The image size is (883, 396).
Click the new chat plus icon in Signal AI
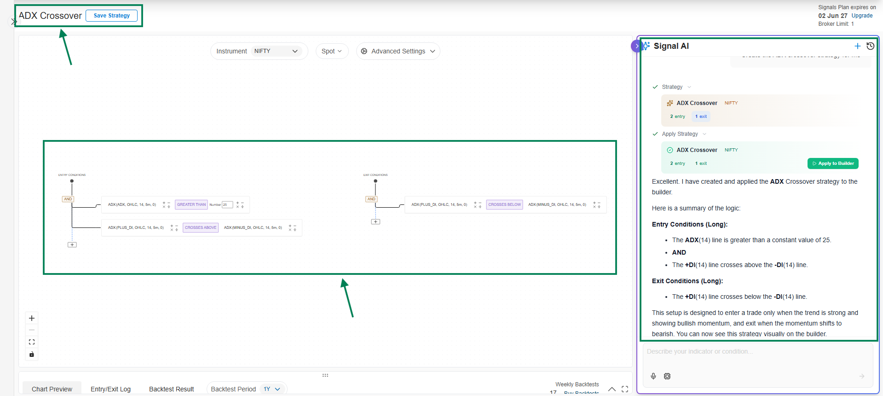pyautogui.click(x=857, y=46)
